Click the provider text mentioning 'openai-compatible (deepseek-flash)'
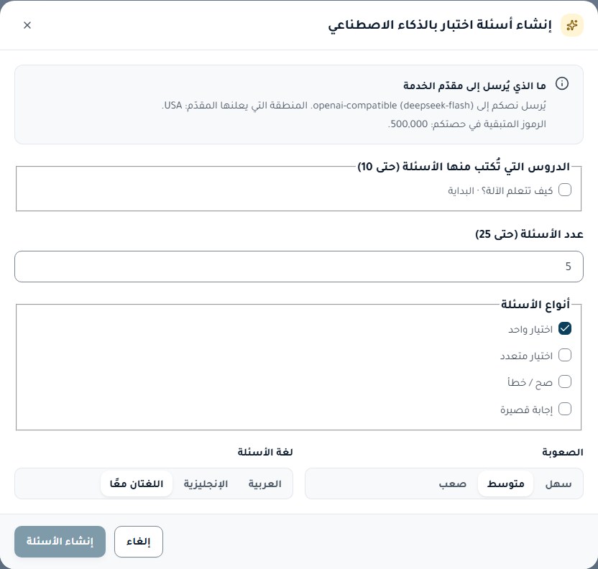 [354, 105]
